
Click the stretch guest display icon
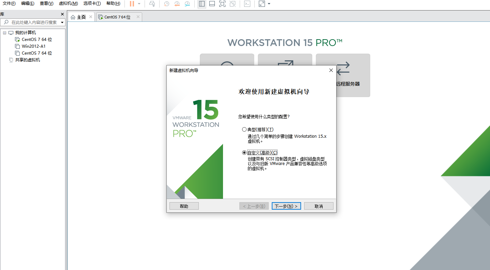(262, 4)
